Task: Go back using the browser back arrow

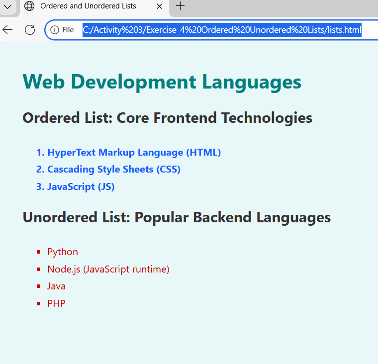Action: click(7, 30)
